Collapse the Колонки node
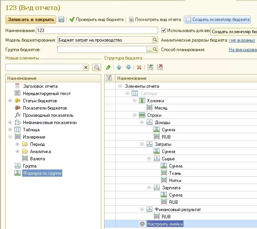The width and height of the screenshot is (257, 229). click(x=134, y=101)
